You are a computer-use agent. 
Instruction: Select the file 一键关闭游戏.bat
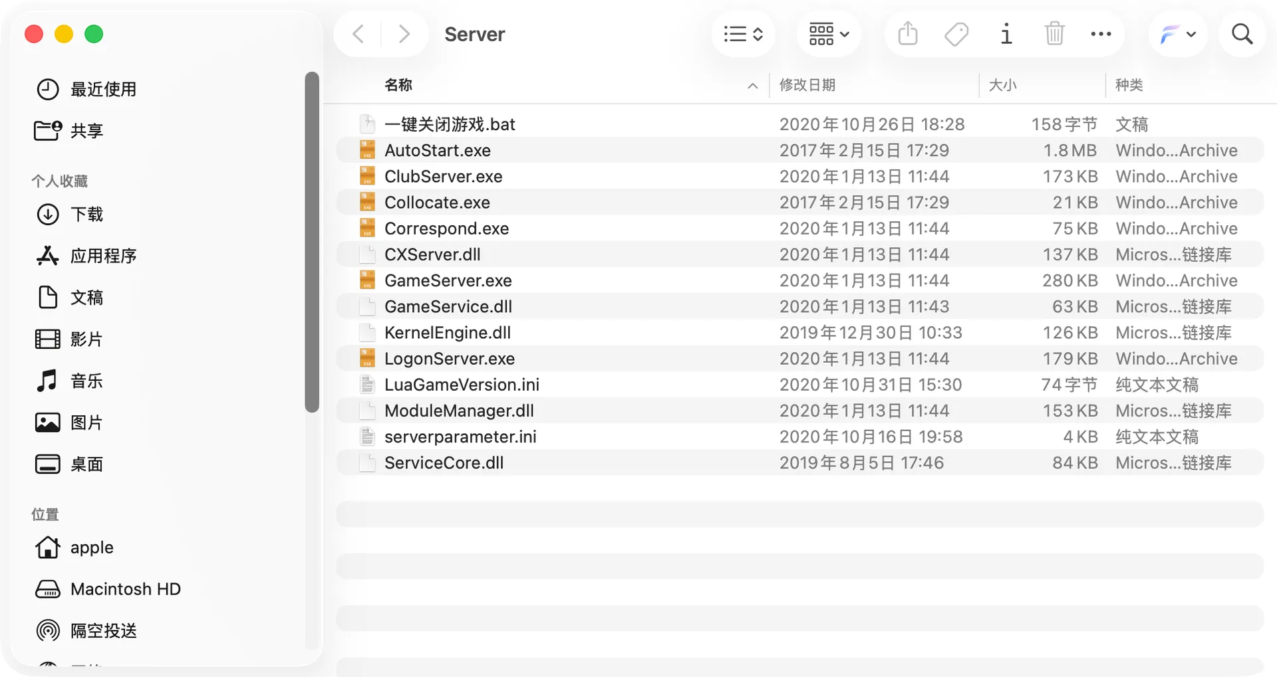click(x=799, y=124)
